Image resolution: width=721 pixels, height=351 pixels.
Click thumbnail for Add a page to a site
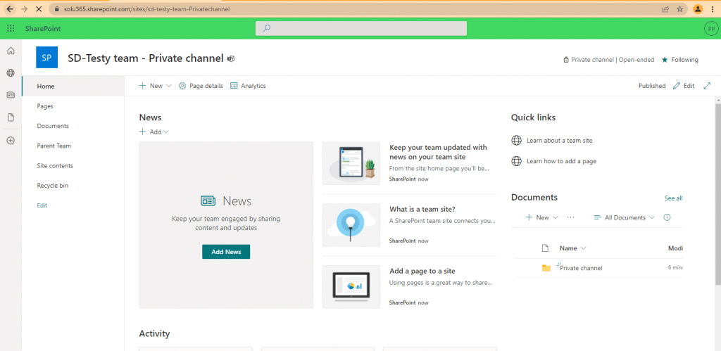click(x=351, y=287)
